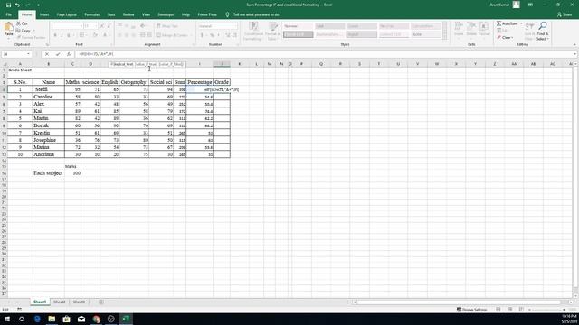Expand the cell styles gallery
This screenshot has height=325, width=579.
click(x=444, y=37)
